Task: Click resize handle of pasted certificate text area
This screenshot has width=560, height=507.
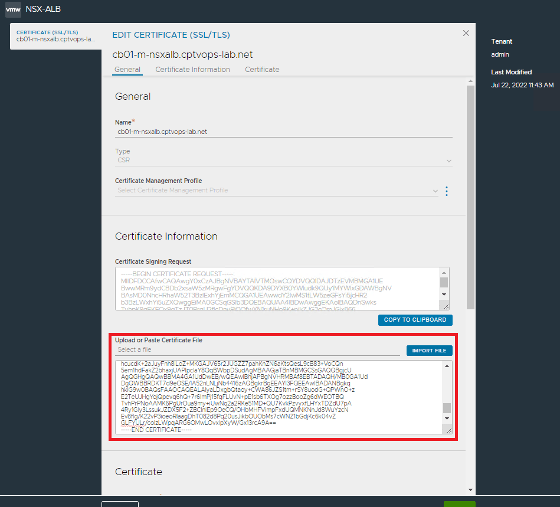Action: (448, 430)
